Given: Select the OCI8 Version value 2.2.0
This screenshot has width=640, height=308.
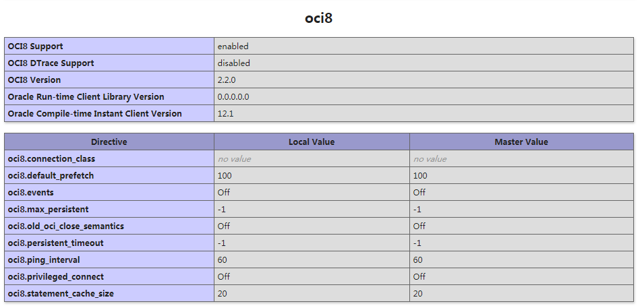Looking at the screenshot, I should [227, 80].
